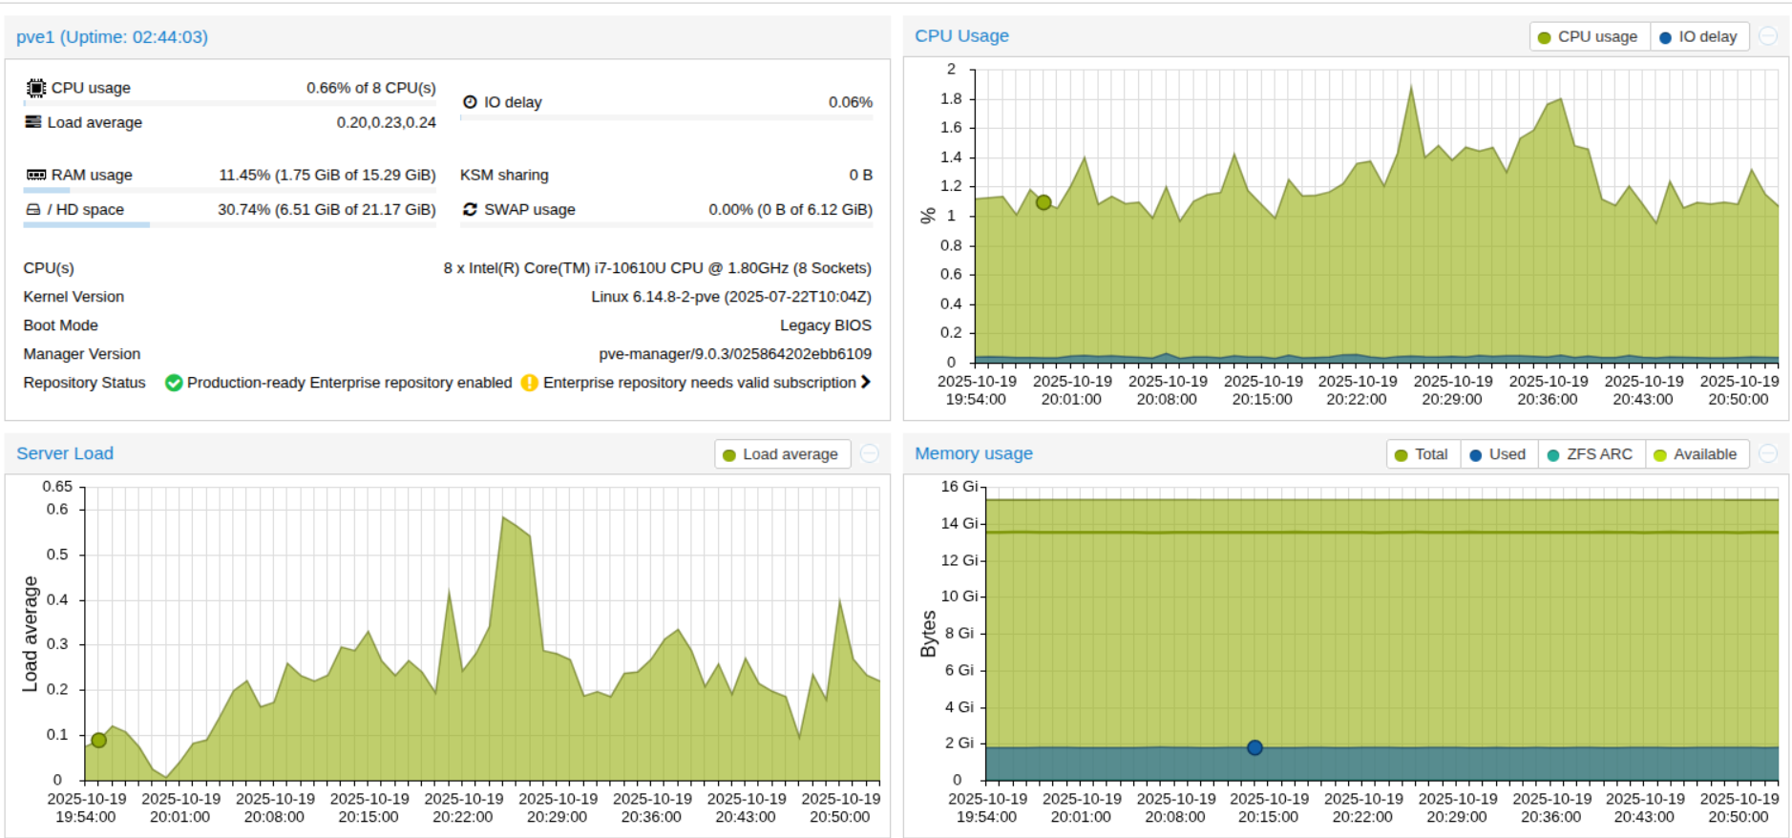Viewport: 1792px width, 838px height.
Task: Click the Enterprise repository needs valid subscription text
Action: (x=699, y=383)
